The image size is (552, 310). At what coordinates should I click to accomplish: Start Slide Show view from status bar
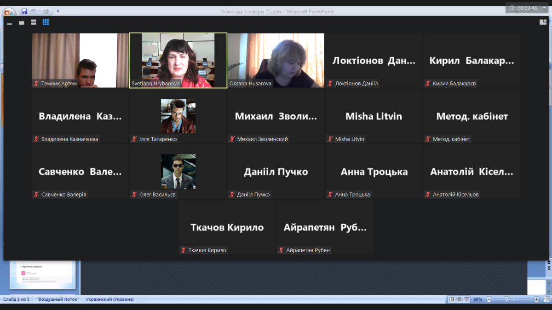[x=466, y=299]
